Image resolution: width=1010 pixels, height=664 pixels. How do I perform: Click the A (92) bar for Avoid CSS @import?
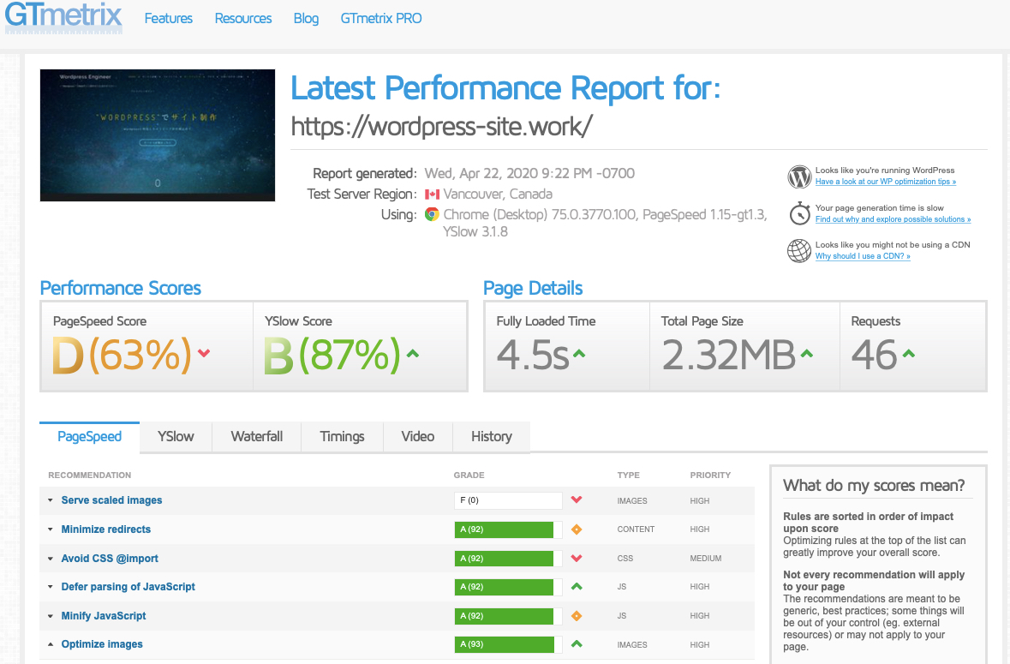[508, 559]
